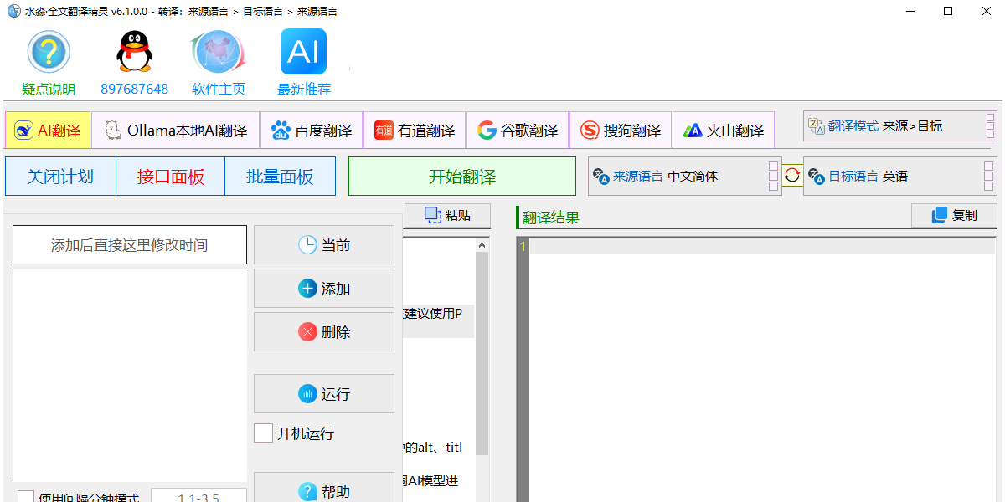
Task: Swap translation direction with red arrows icon
Action: [792, 175]
